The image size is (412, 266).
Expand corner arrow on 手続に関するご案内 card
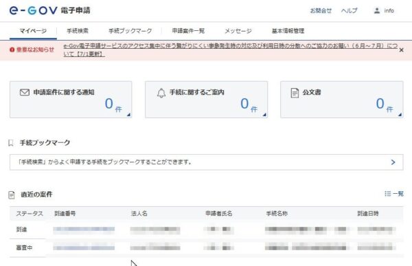coord(264,115)
